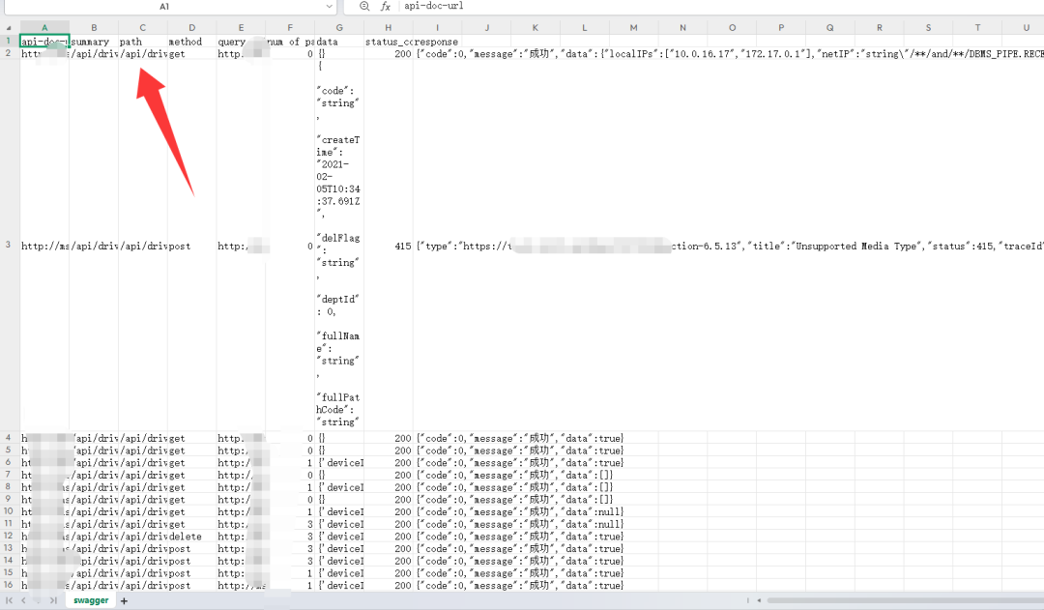Click the status 200 cell in row 16
Image resolution: width=1044 pixels, height=610 pixels.
[x=389, y=586]
